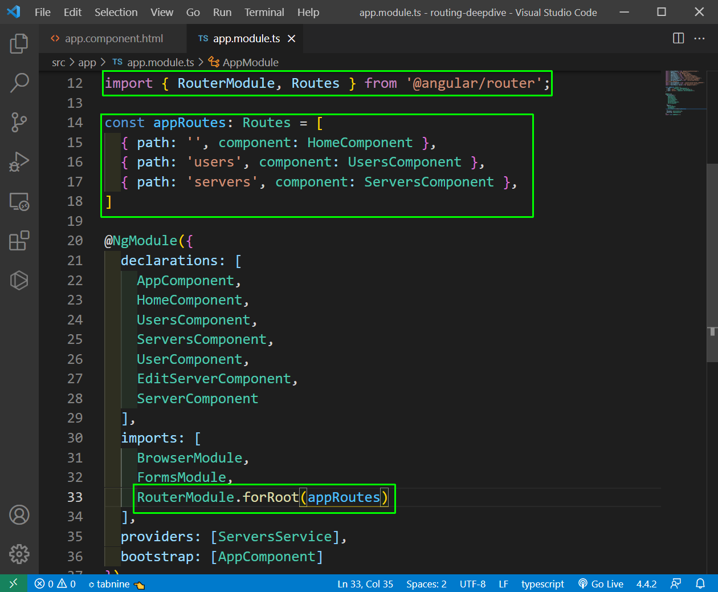The width and height of the screenshot is (718, 592).
Task: Click the split editor right icon
Action: (678, 38)
